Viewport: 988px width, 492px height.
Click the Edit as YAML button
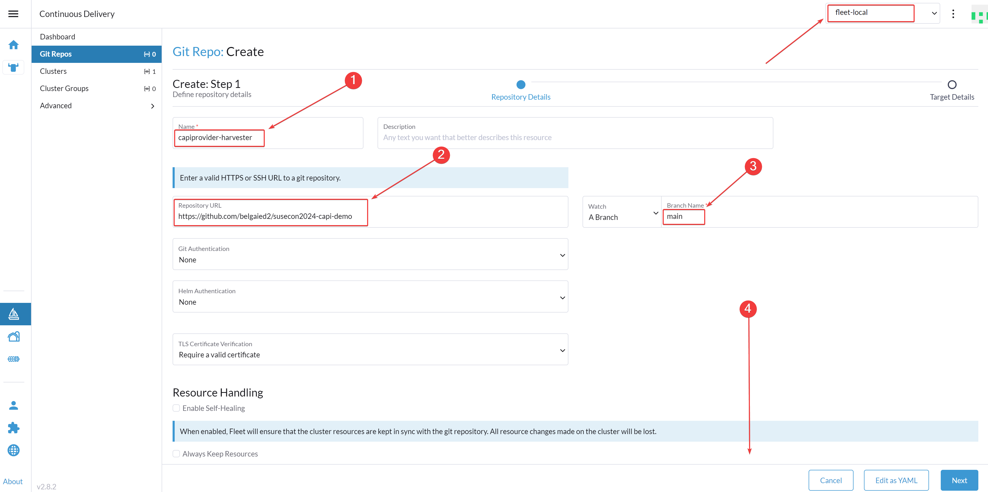[x=895, y=479]
